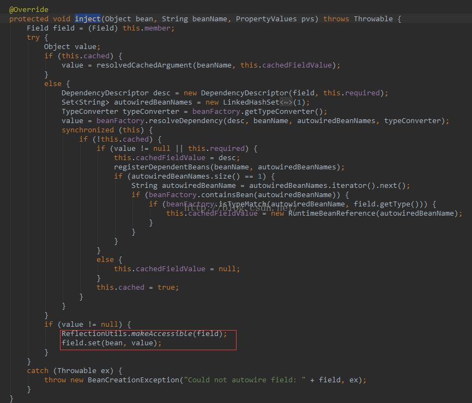The width and height of the screenshot is (472, 403).
Task: Click PropertyValues type in the signature
Action: click(x=266, y=19)
